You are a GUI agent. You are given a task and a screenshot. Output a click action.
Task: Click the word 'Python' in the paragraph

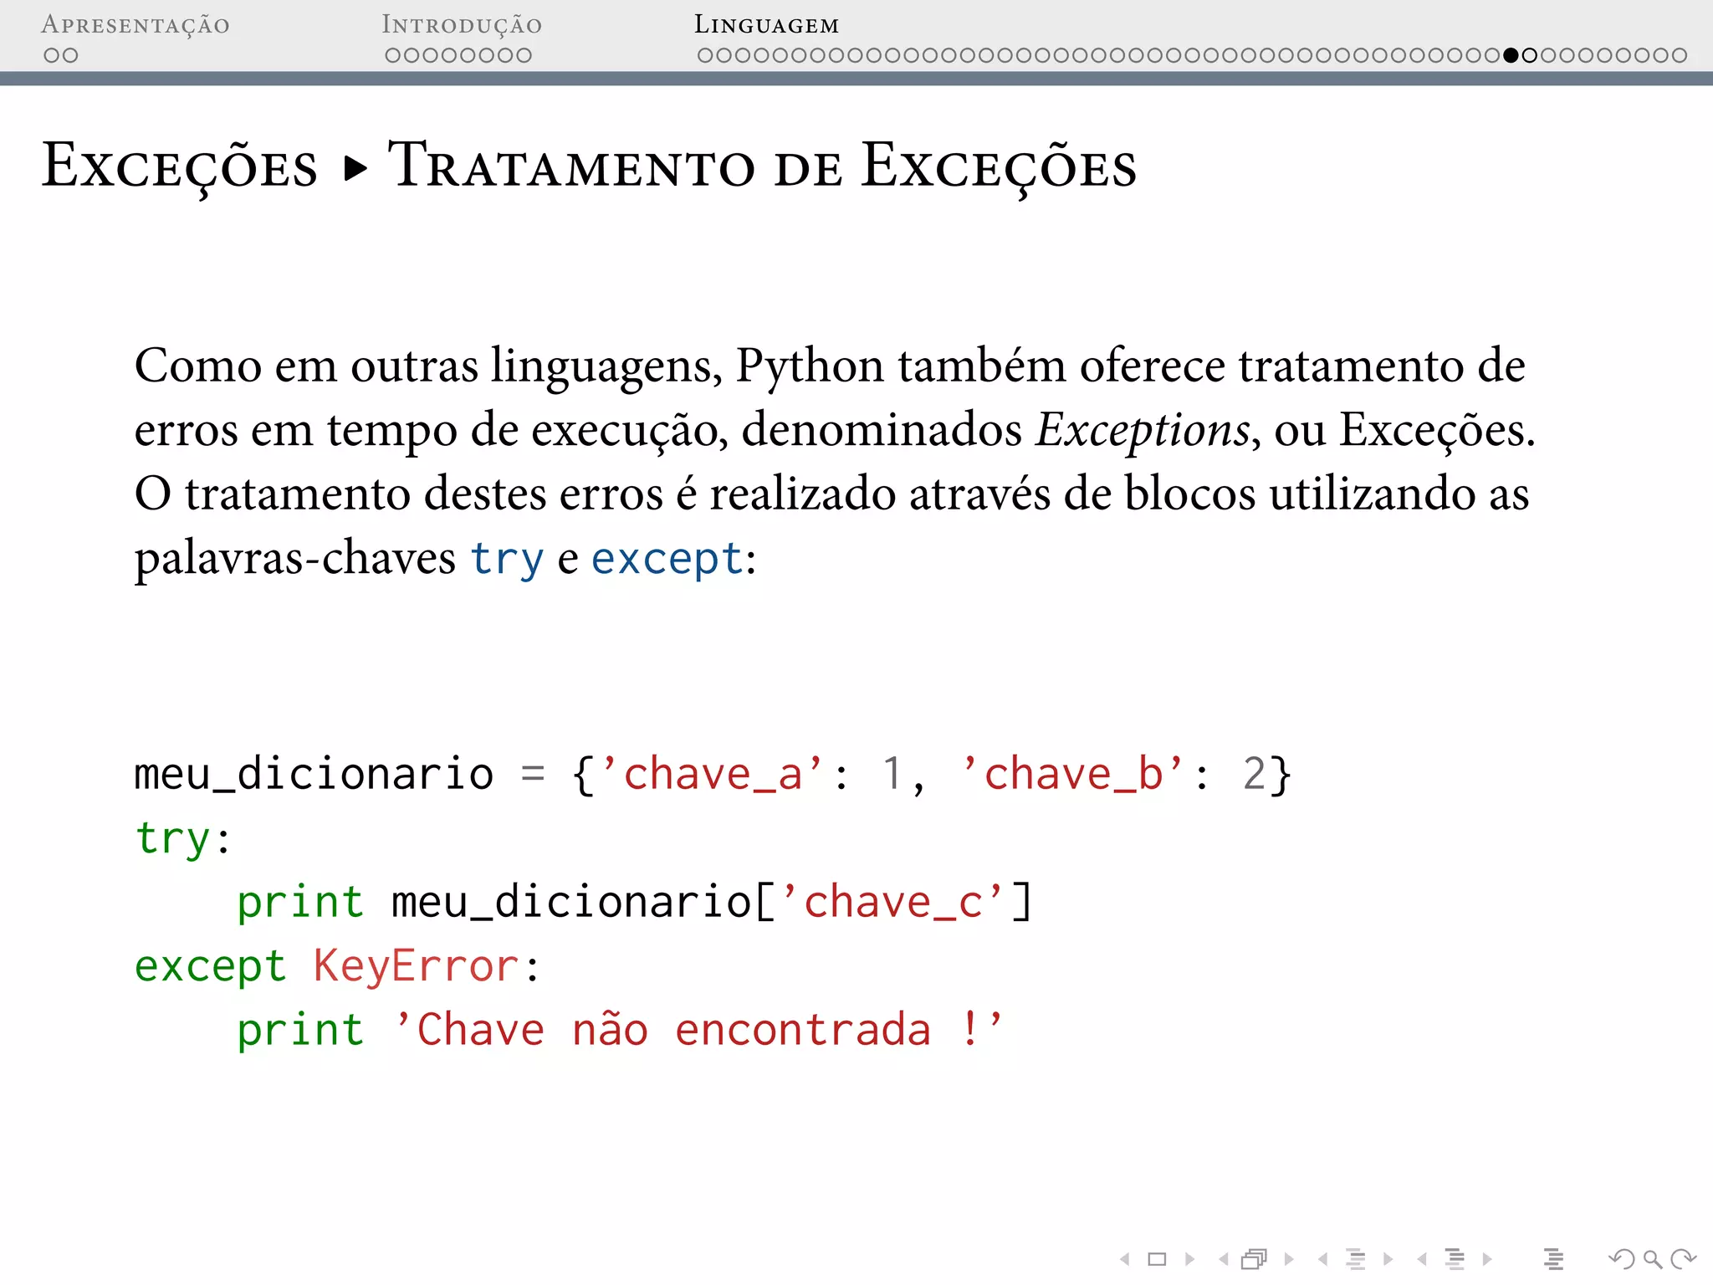point(810,367)
